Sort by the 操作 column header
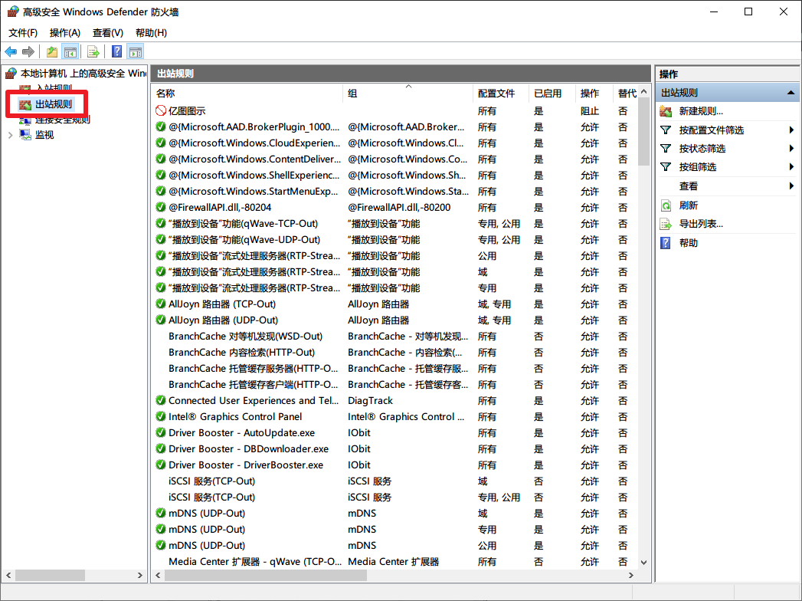The image size is (802, 601). point(594,94)
